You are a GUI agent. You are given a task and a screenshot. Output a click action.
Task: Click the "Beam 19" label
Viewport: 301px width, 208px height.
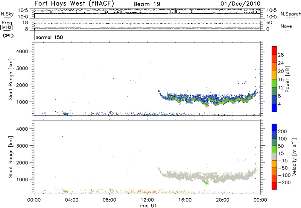147,4
